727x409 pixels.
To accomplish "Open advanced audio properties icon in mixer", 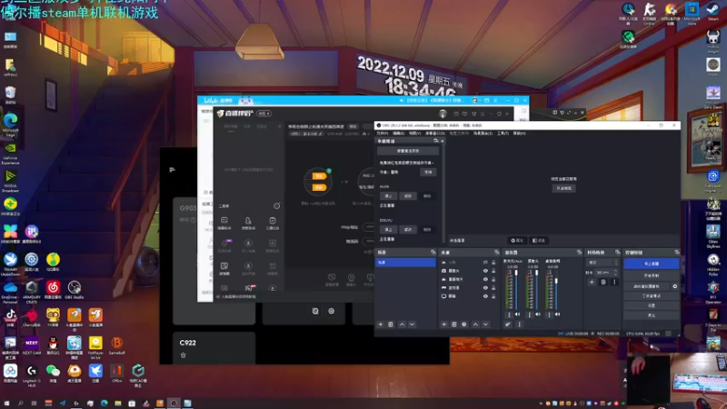I will 508,324.
